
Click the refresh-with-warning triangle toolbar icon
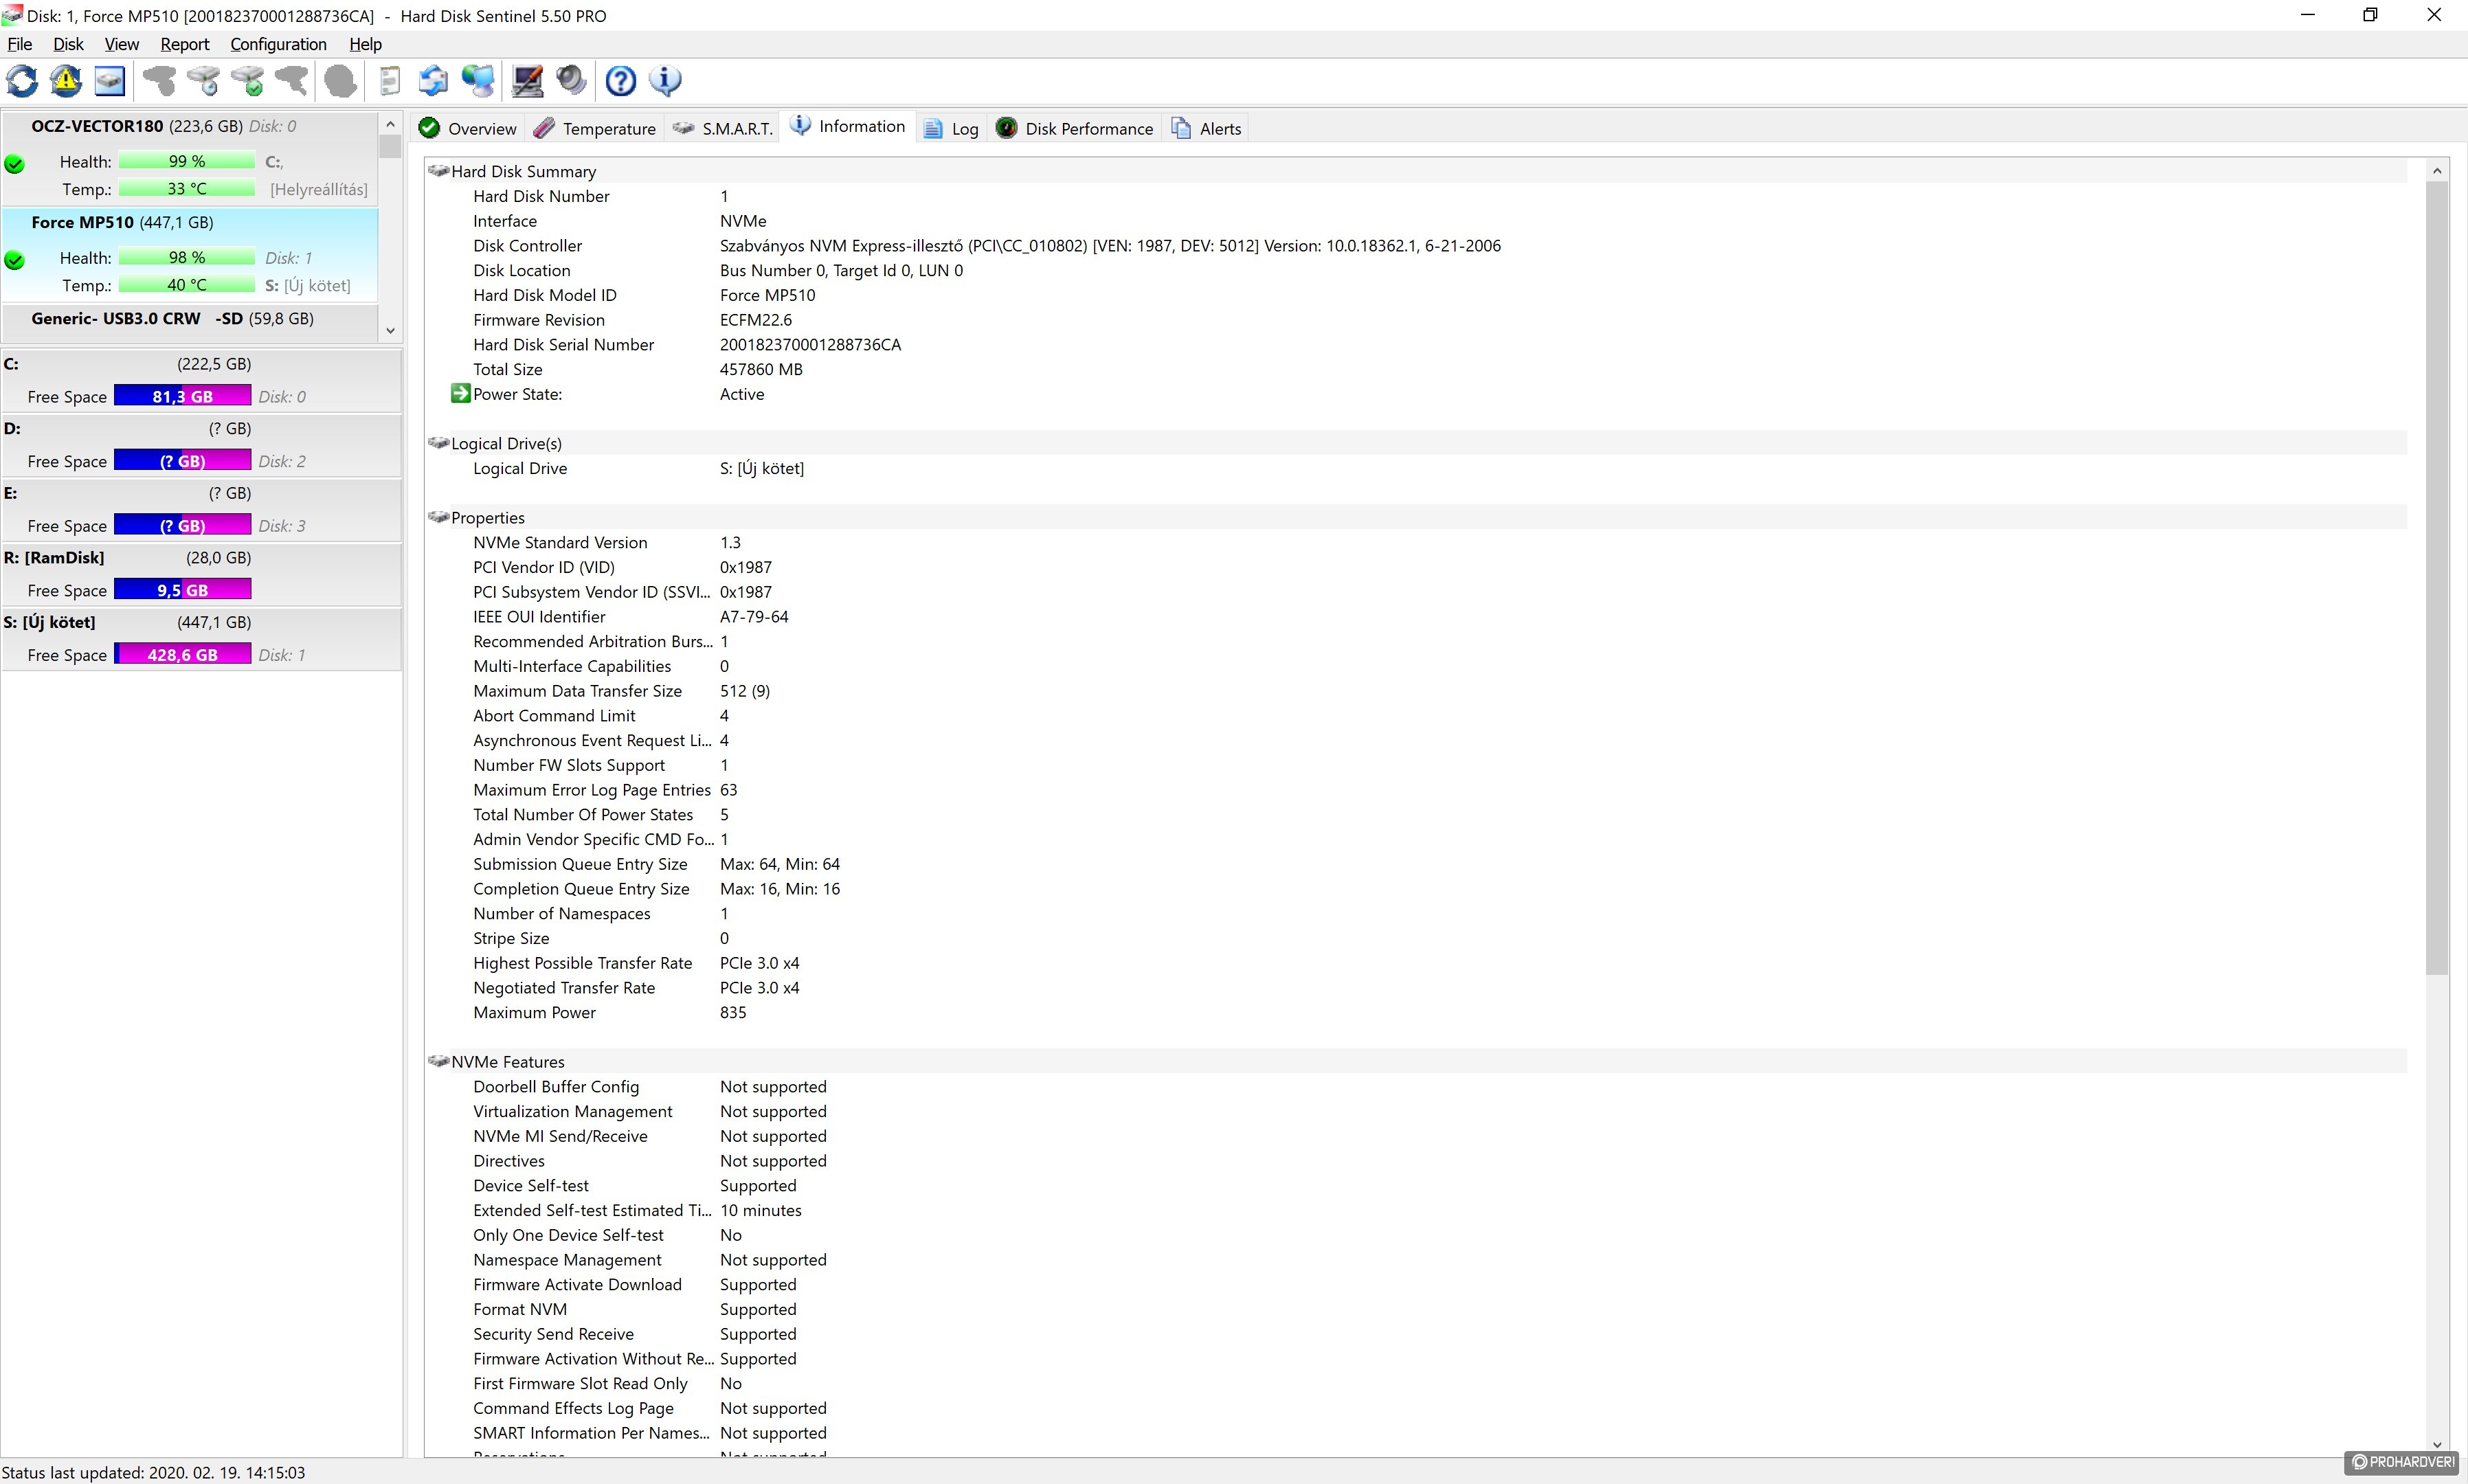point(66,81)
